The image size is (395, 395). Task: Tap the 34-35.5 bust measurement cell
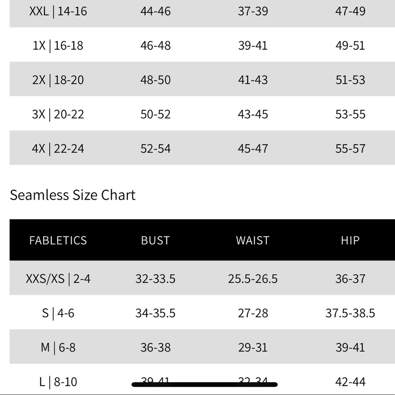point(155,313)
